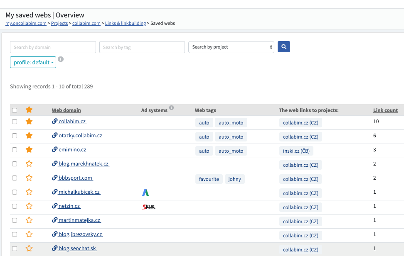Click the Sklik logo for netzin.cz
Image resolution: width=404 pixels, height=256 pixels.
149,207
